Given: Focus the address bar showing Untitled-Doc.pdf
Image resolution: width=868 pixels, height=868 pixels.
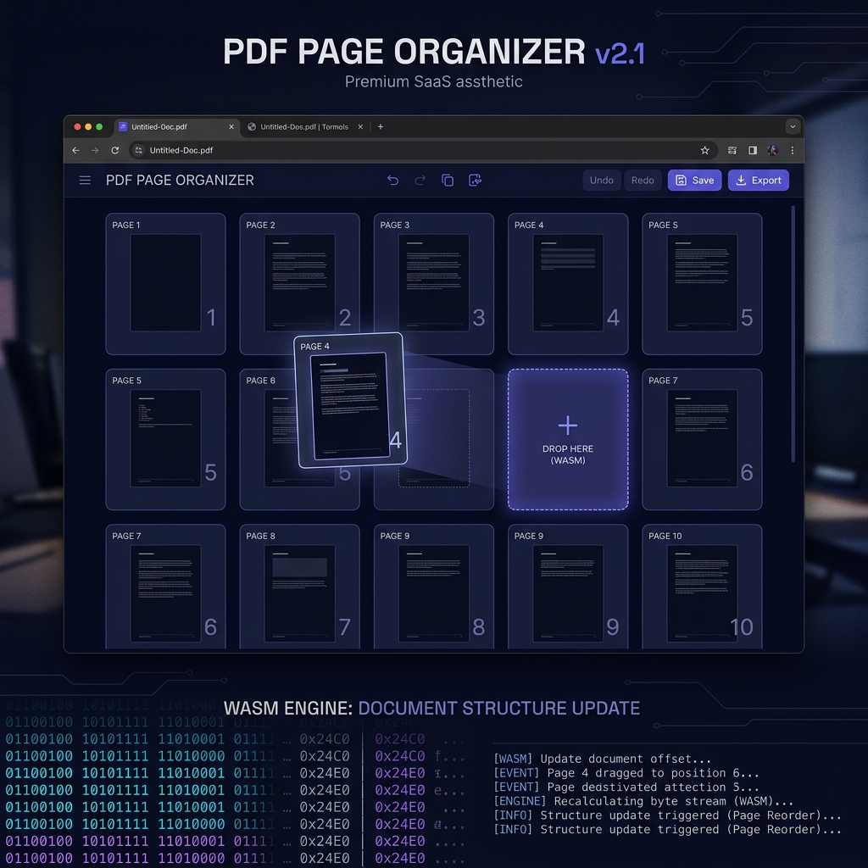Looking at the screenshot, I should click(x=424, y=151).
